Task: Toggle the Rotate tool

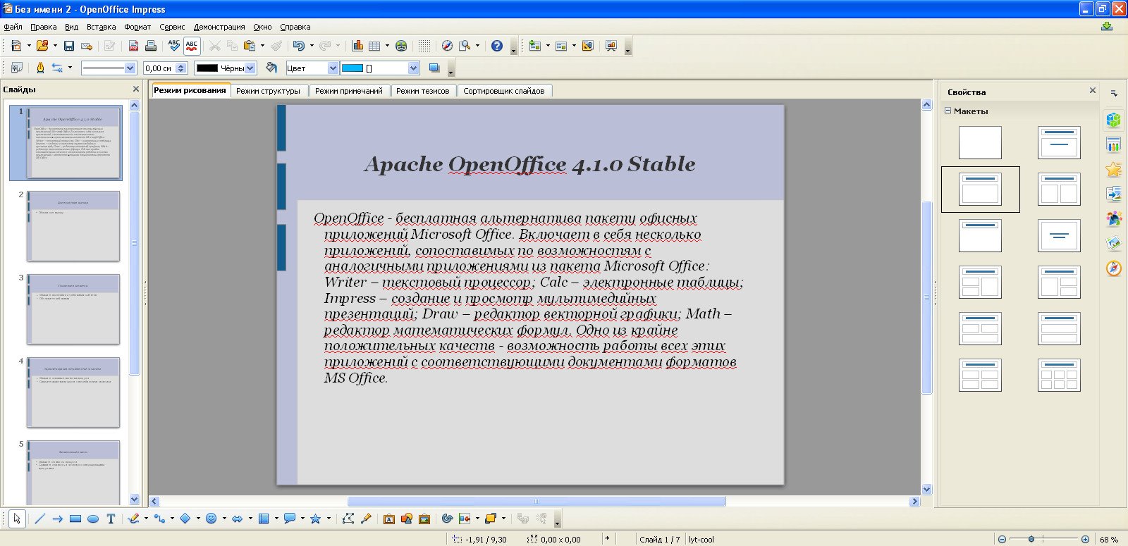Action: [447, 519]
